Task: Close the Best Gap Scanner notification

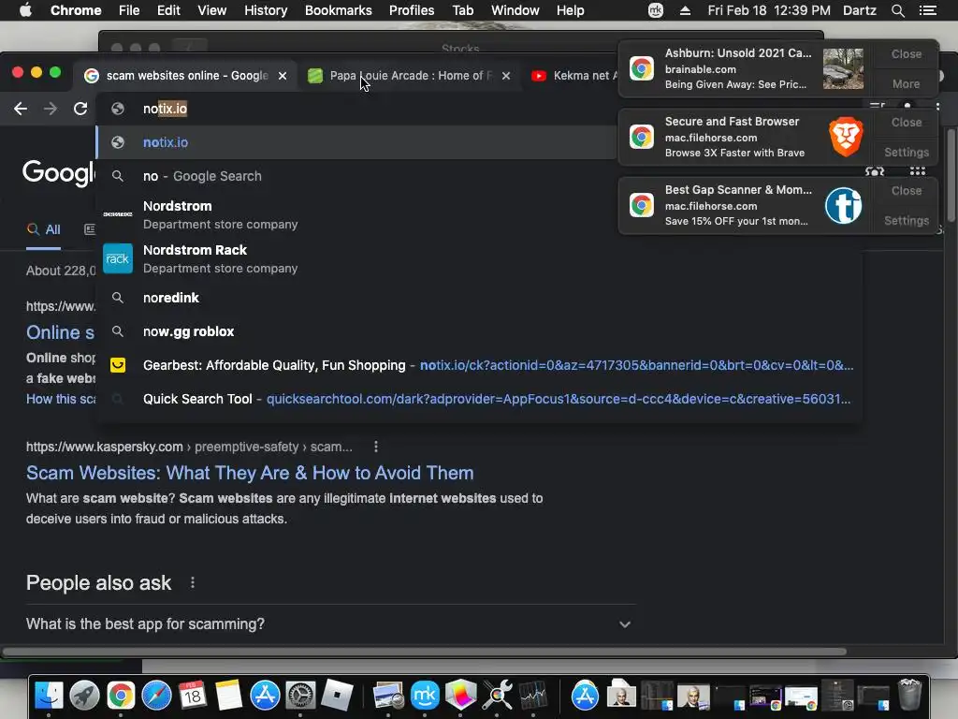Action: point(906,191)
